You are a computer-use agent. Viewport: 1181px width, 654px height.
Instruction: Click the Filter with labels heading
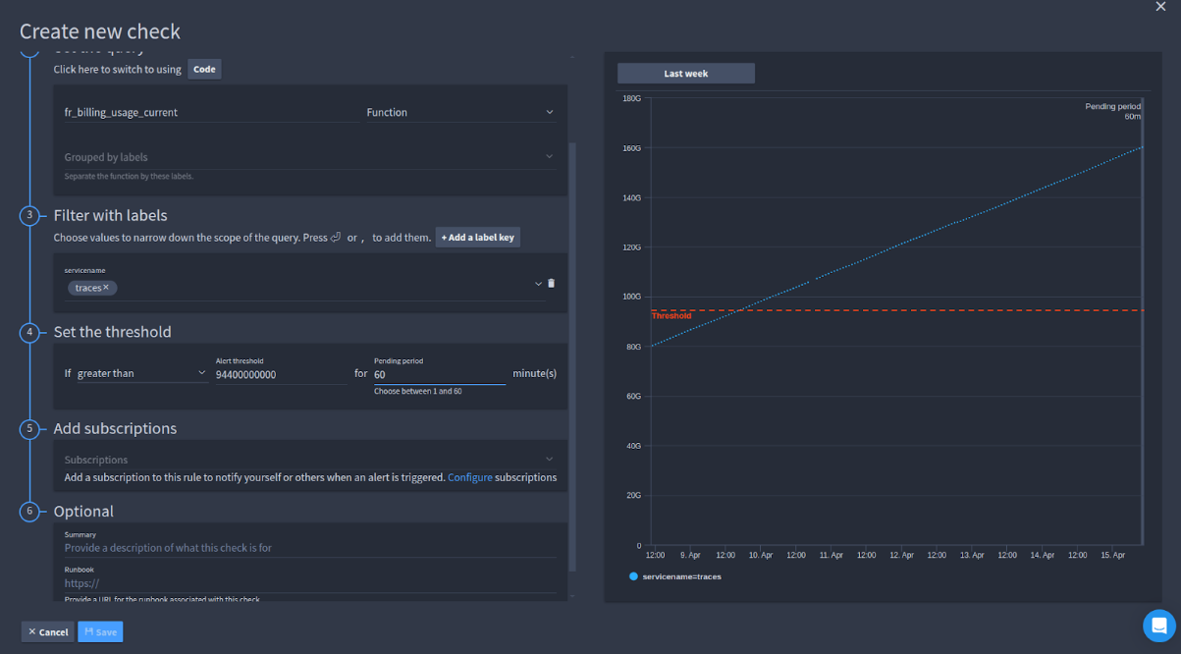click(111, 215)
